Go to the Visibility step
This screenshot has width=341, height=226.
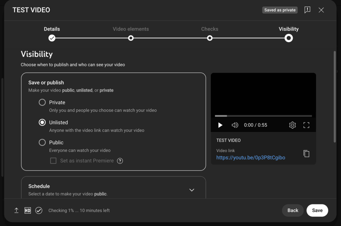[289, 38]
